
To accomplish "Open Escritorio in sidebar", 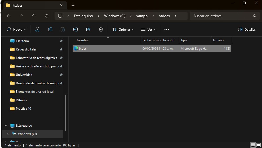I will tap(22, 41).
